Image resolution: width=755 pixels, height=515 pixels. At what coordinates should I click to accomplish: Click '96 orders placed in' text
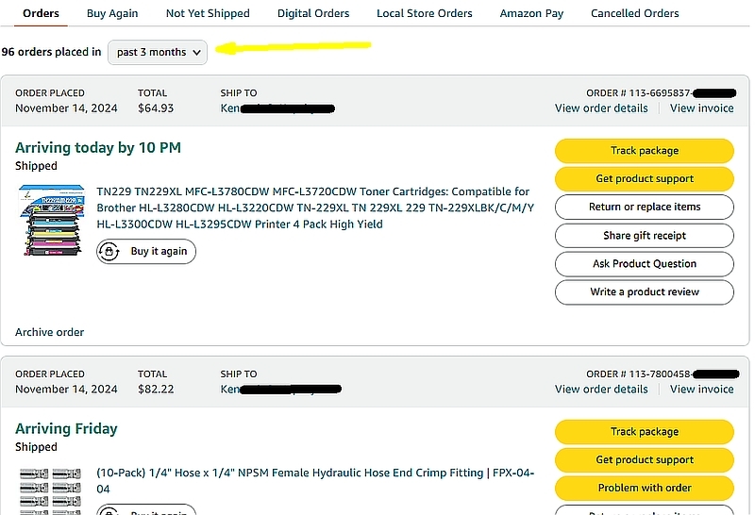pos(51,52)
